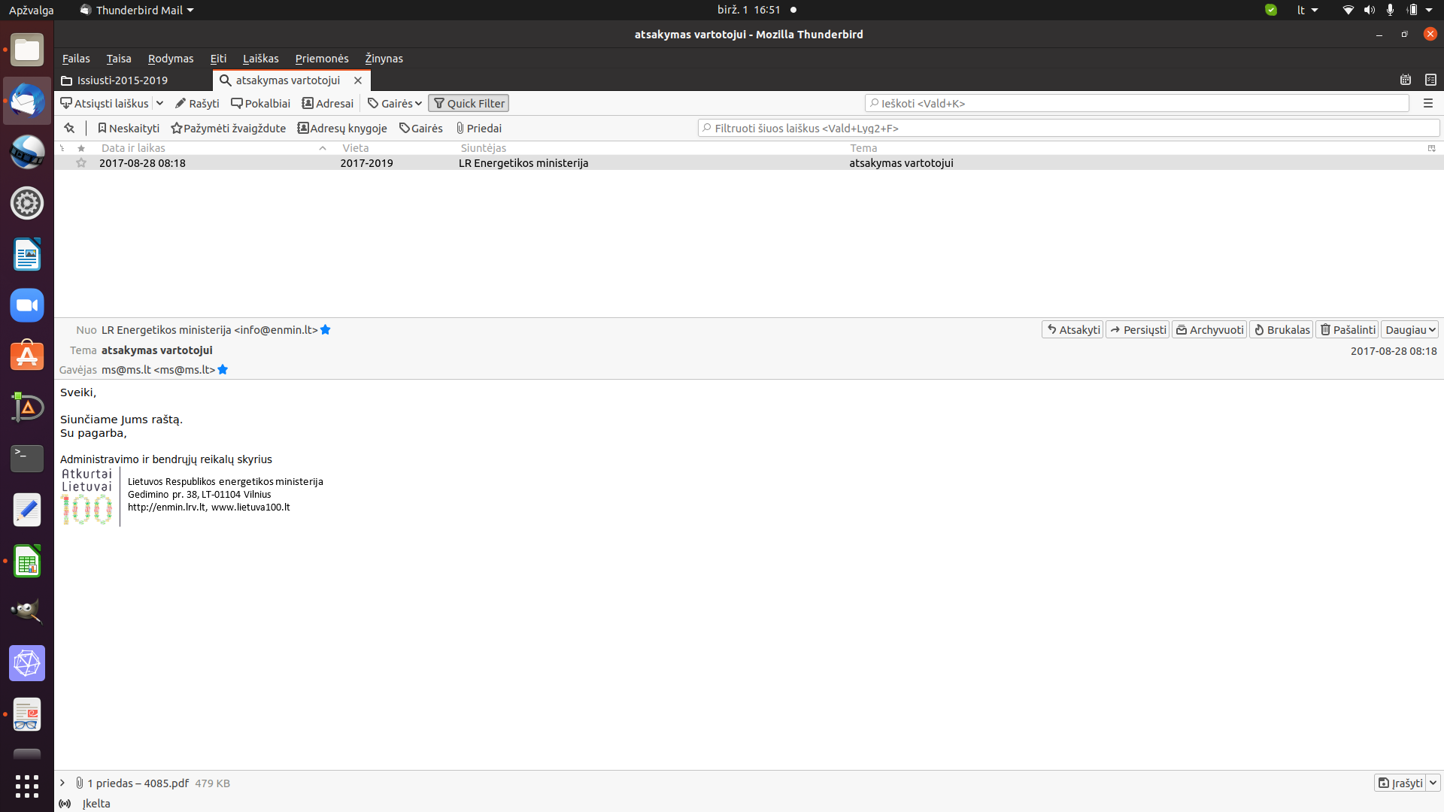Open the system status menu arrow

pyautogui.click(x=1429, y=10)
